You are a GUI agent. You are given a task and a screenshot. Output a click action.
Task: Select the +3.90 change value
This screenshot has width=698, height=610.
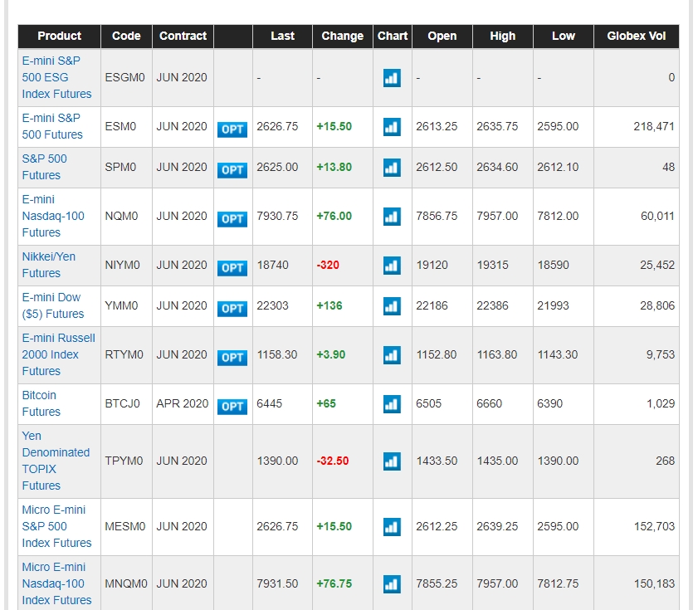pos(331,354)
